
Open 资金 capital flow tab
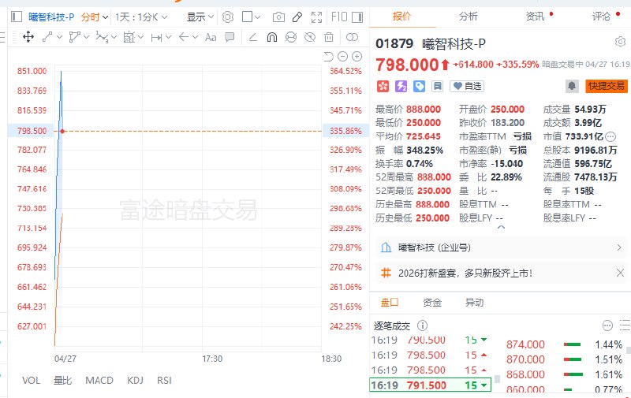432,303
